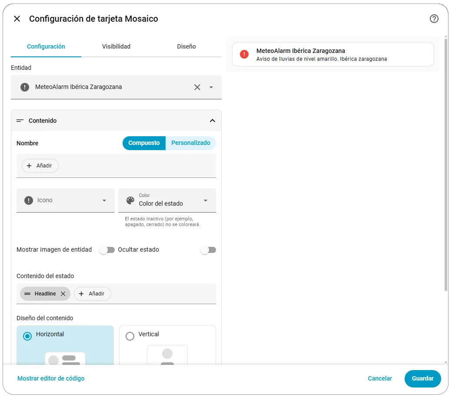Toggle Mostrar imagen de entidad switch

(107, 250)
